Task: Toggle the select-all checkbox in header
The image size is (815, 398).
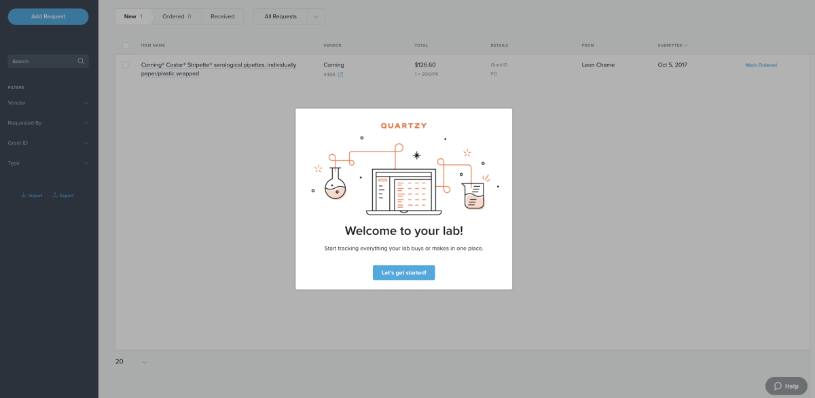Action: [126, 46]
